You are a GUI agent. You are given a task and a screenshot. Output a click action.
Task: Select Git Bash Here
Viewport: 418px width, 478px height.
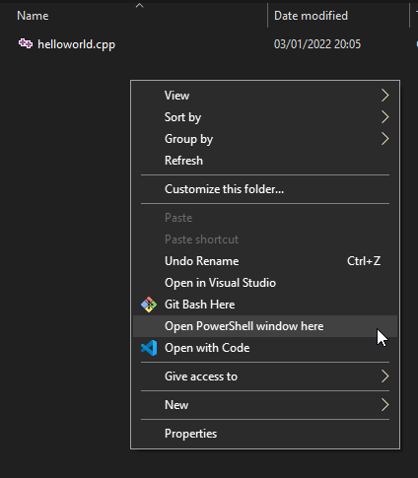[265, 305]
